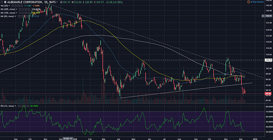Click the 2018 label on the time axis

click(x=75, y=139)
